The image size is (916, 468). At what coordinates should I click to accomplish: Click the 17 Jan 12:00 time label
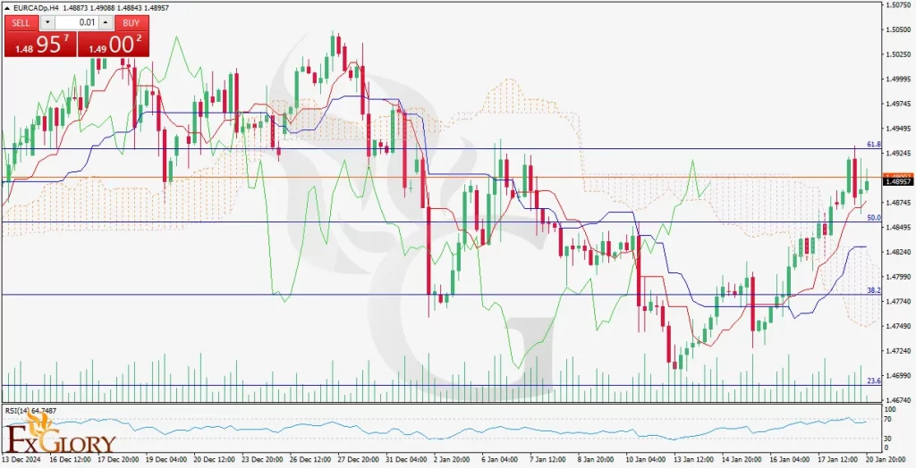(838, 459)
